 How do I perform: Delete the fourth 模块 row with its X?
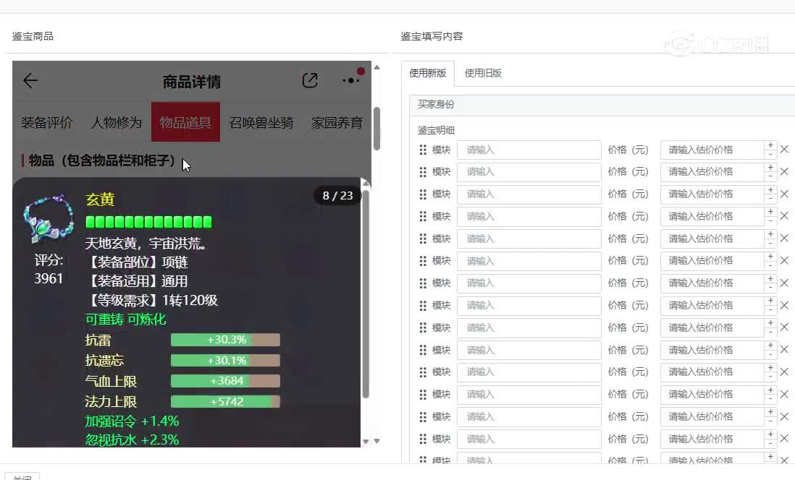(x=784, y=216)
